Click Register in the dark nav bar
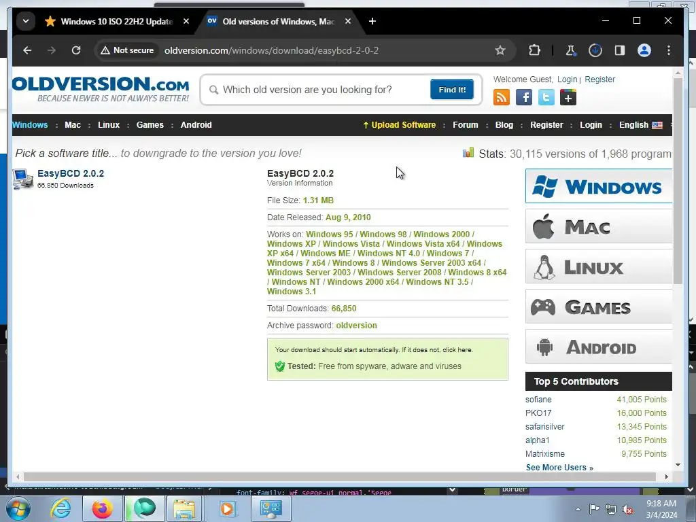The width and height of the screenshot is (696, 522). click(546, 125)
